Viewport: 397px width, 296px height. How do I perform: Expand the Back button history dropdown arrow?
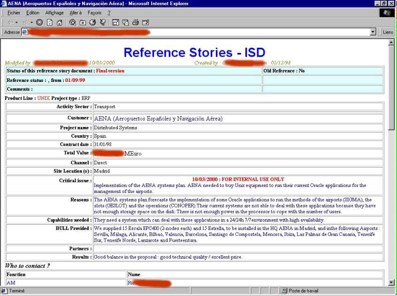click(16, 23)
